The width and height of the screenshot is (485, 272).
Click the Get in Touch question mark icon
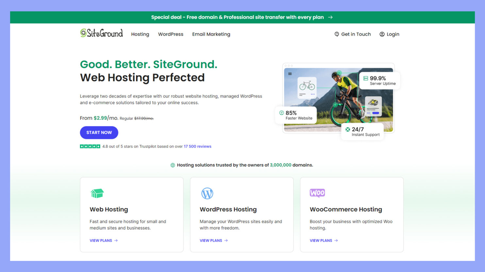click(337, 34)
